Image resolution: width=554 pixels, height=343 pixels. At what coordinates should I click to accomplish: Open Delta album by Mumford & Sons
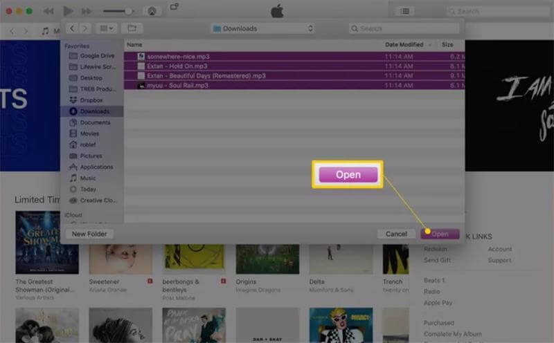tap(341, 259)
